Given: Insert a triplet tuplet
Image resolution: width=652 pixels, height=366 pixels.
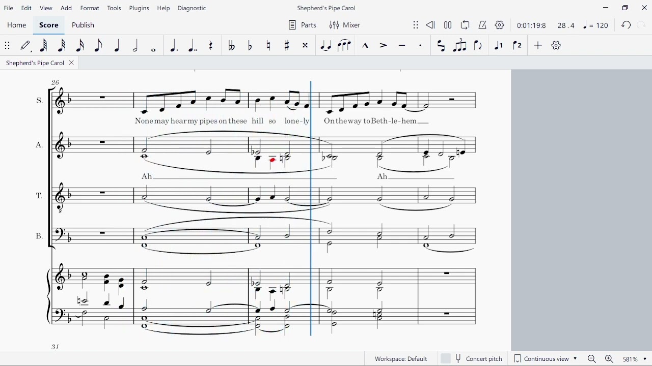Looking at the screenshot, I should 459,45.
